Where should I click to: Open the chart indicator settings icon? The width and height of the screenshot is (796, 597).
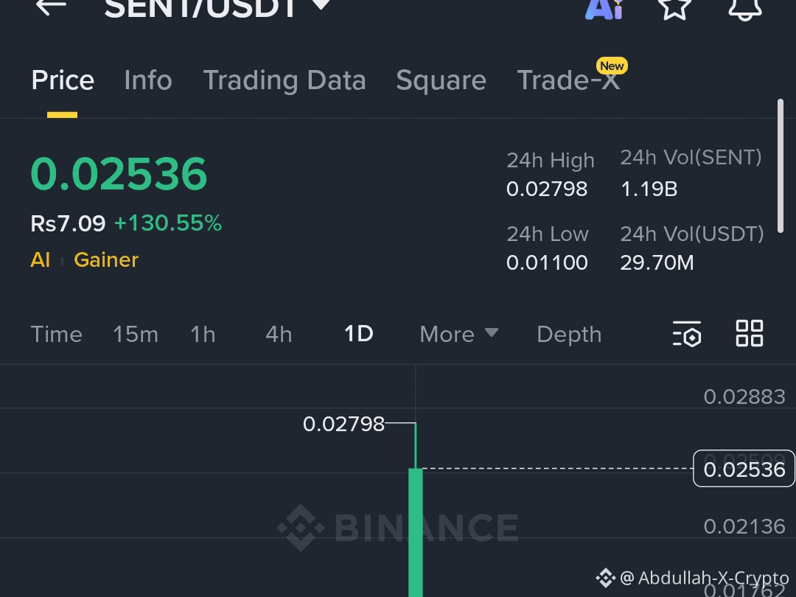point(686,334)
